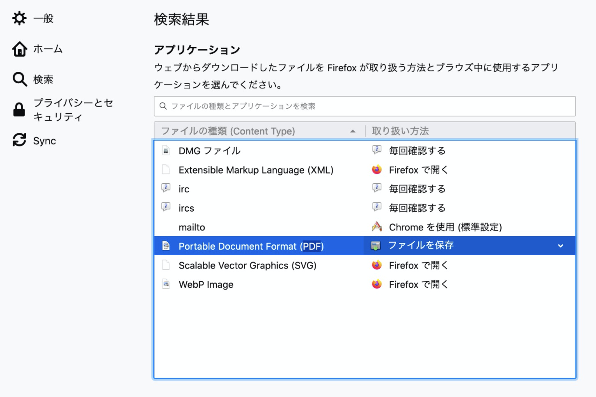Viewport: 596px width, 397px height.
Task: Click the XML file type icon
Action: coord(166,169)
